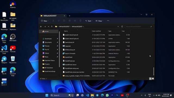Click the Delete icon in Explorer toolbar

(x=80, y=21)
